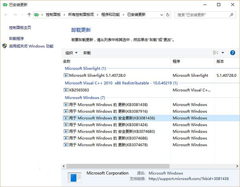Click the forward navigation arrow
The height and width of the screenshot is (187, 240).
[x=15, y=15]
